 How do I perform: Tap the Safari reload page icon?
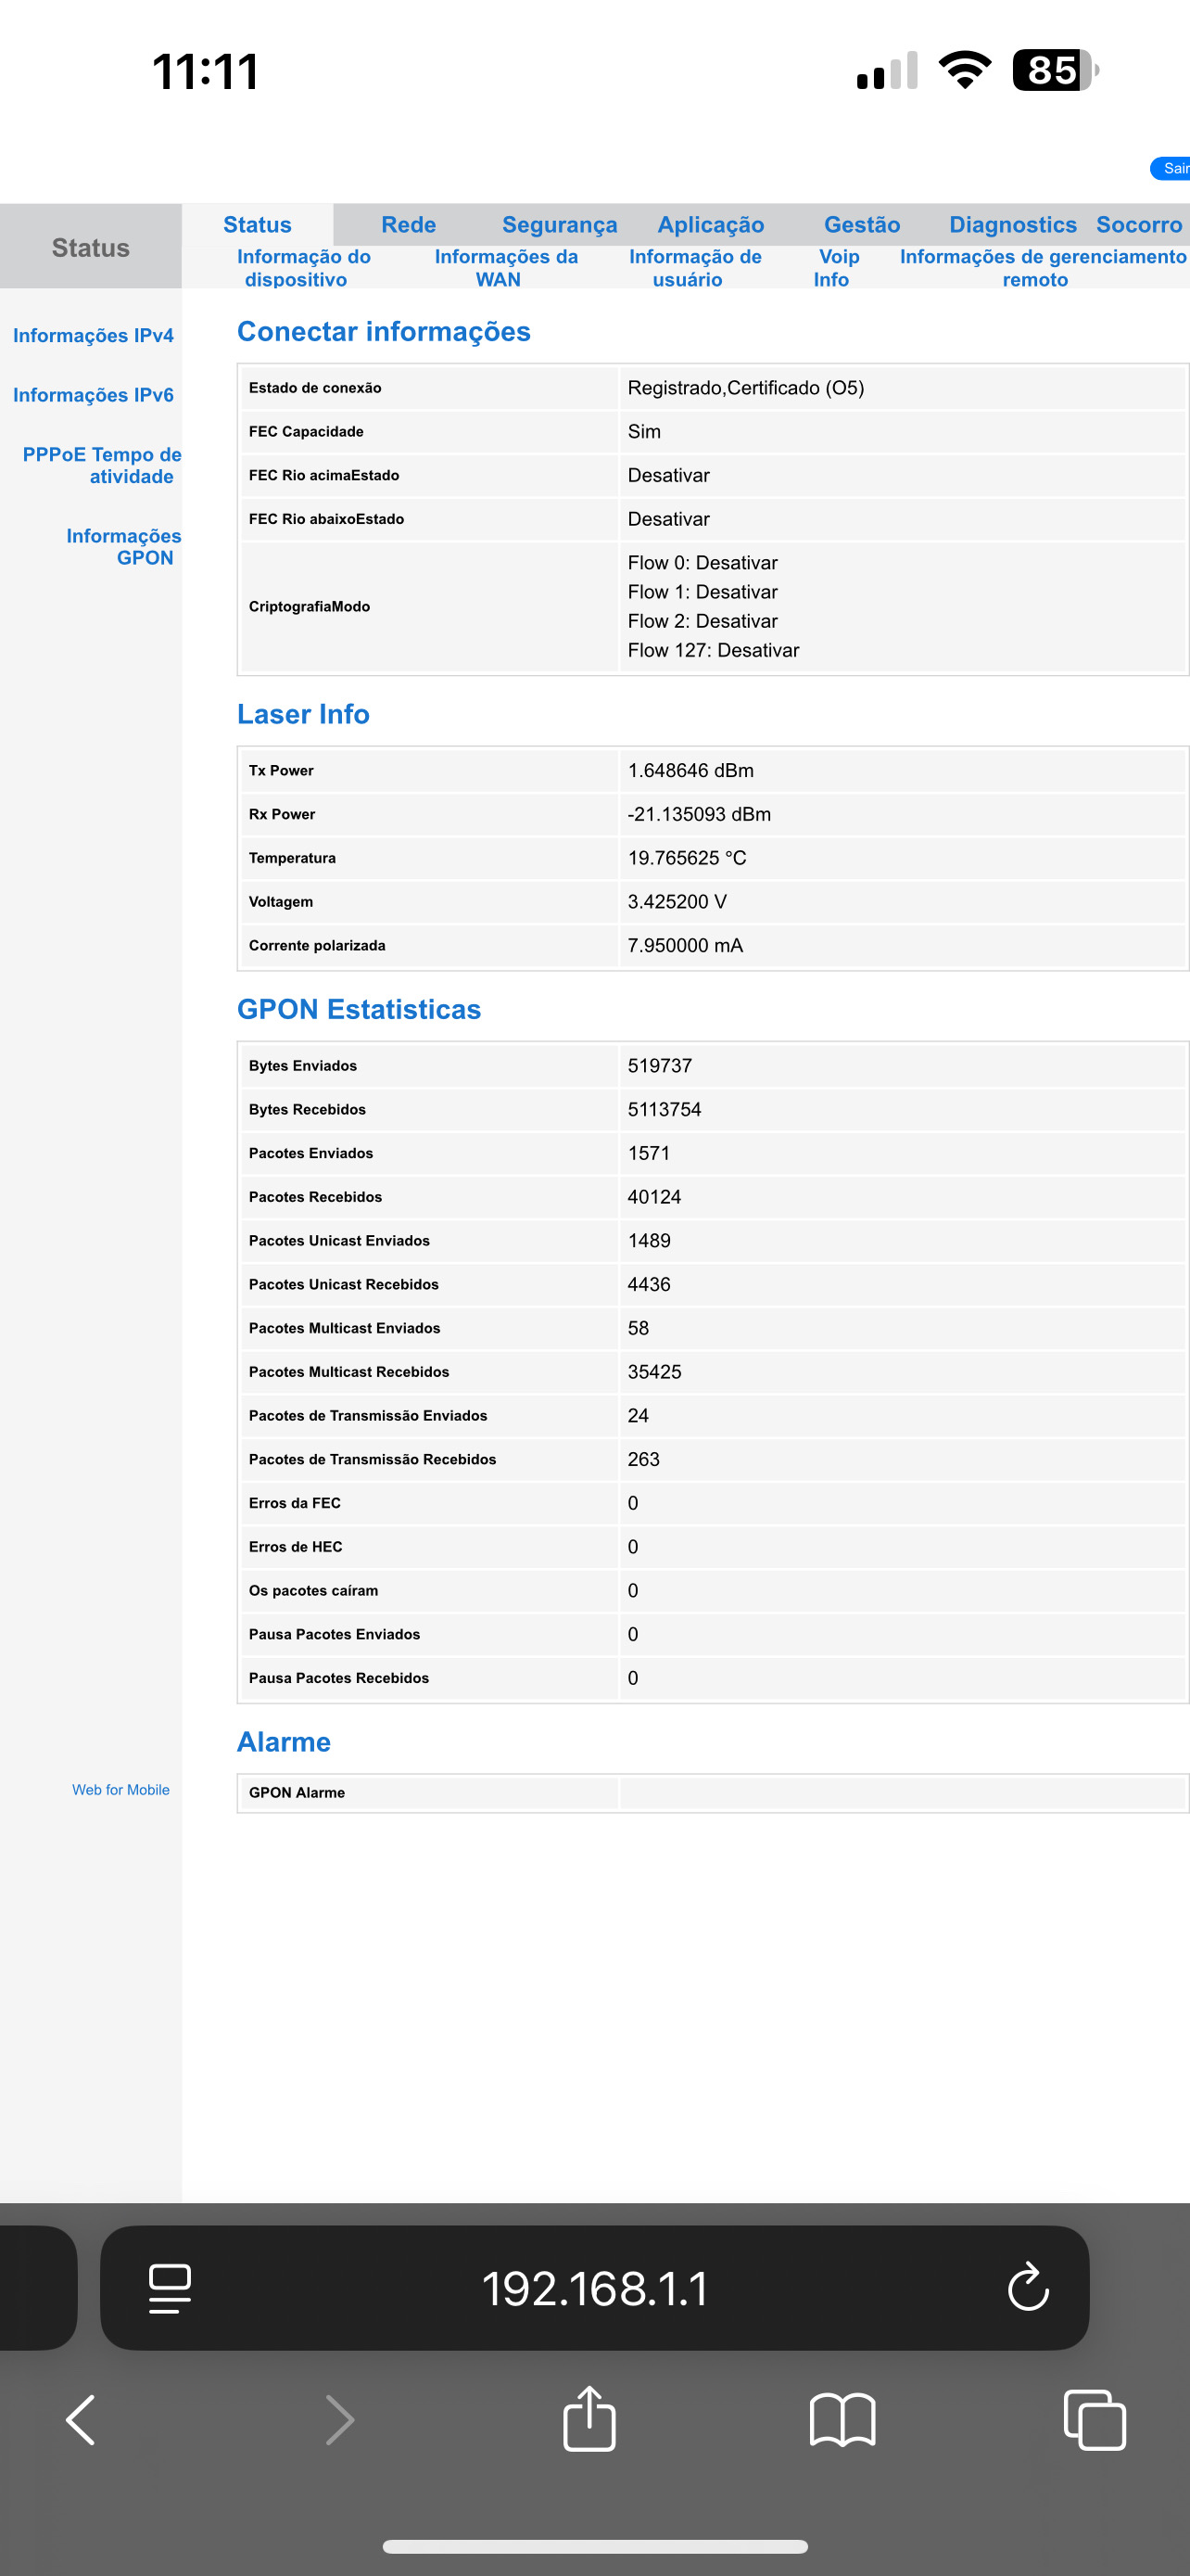pos(1027,2288)
